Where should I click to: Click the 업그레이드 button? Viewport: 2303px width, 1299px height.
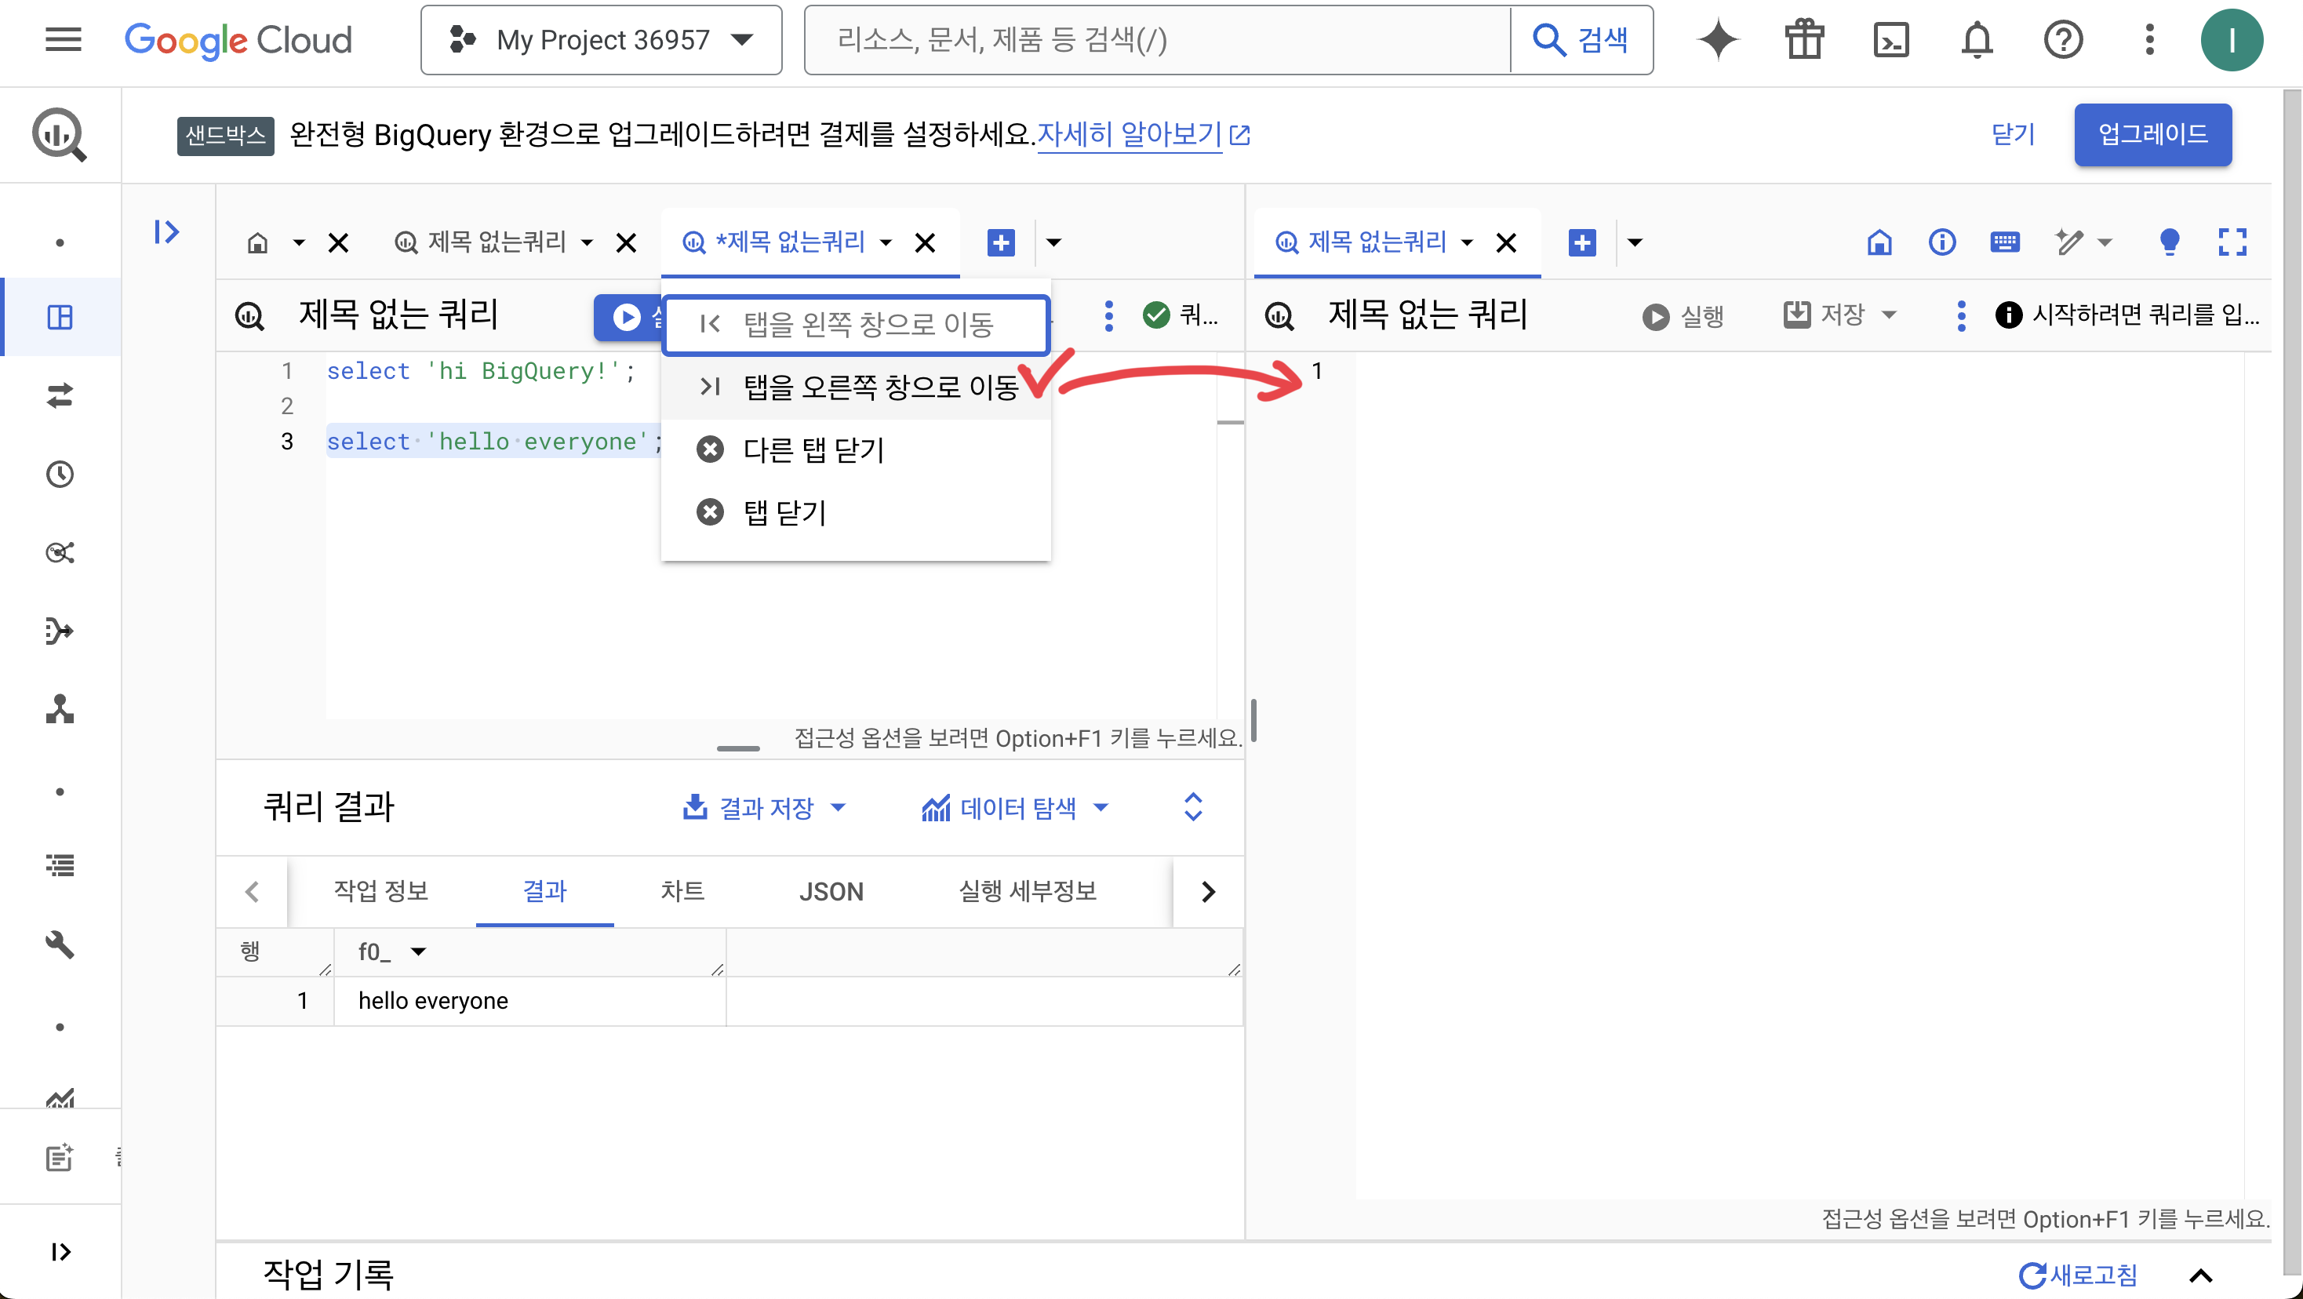pyautogui.click(x=2152, y=135)
